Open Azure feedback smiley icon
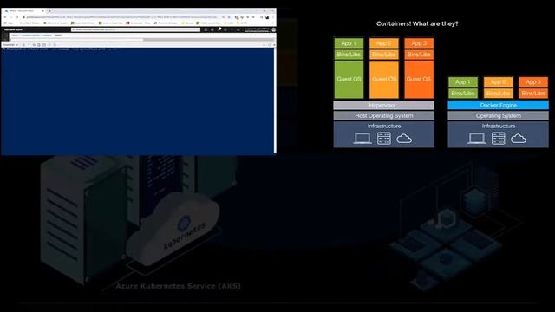Image resolution: width=555 pixels, height=312 pixels. (238, 29)
